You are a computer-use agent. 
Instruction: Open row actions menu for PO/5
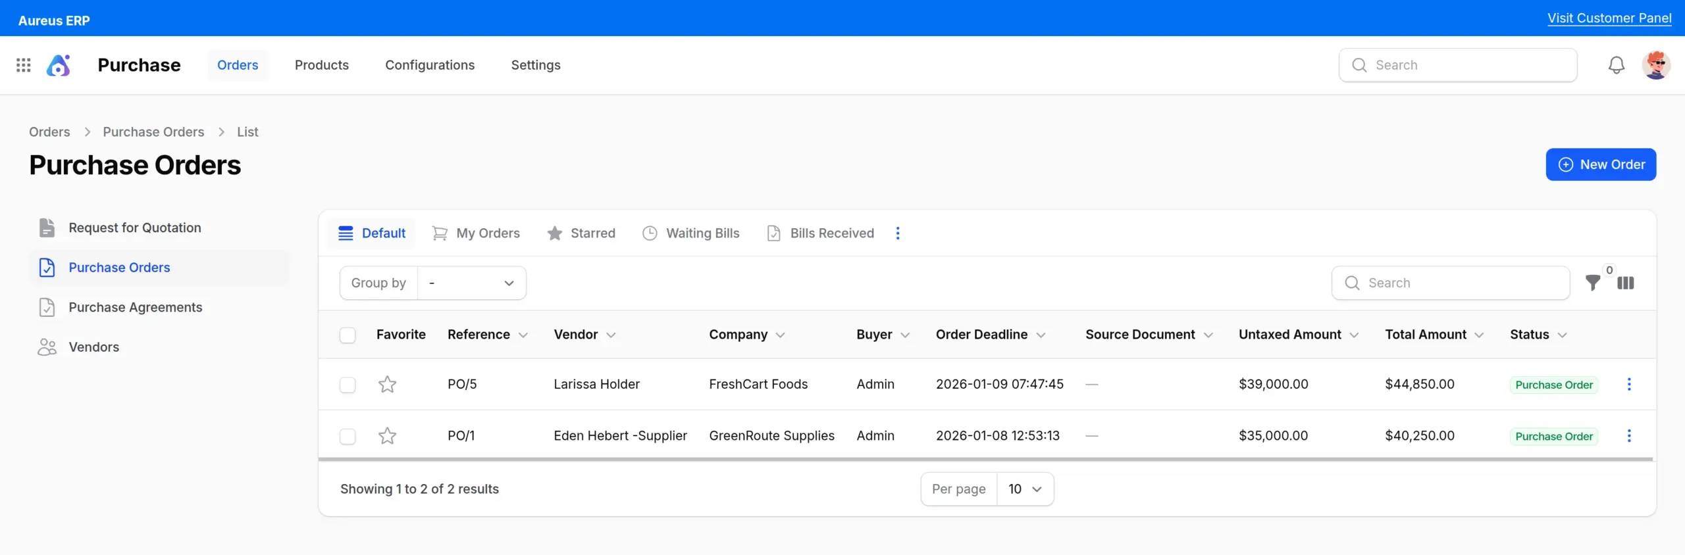click(1629, 385)
